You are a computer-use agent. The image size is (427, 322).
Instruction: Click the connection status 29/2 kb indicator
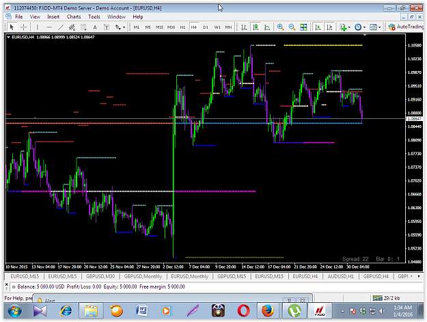386,298
